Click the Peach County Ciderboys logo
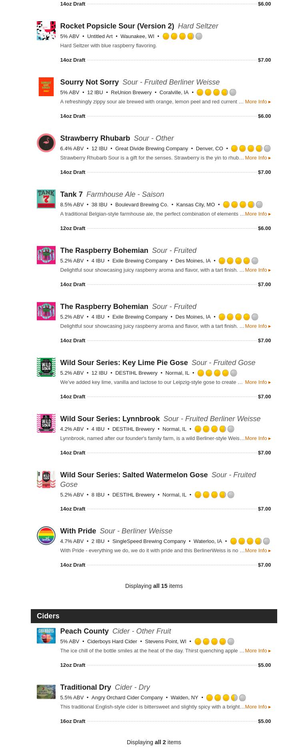308x753 pixels. click(46, 636)
